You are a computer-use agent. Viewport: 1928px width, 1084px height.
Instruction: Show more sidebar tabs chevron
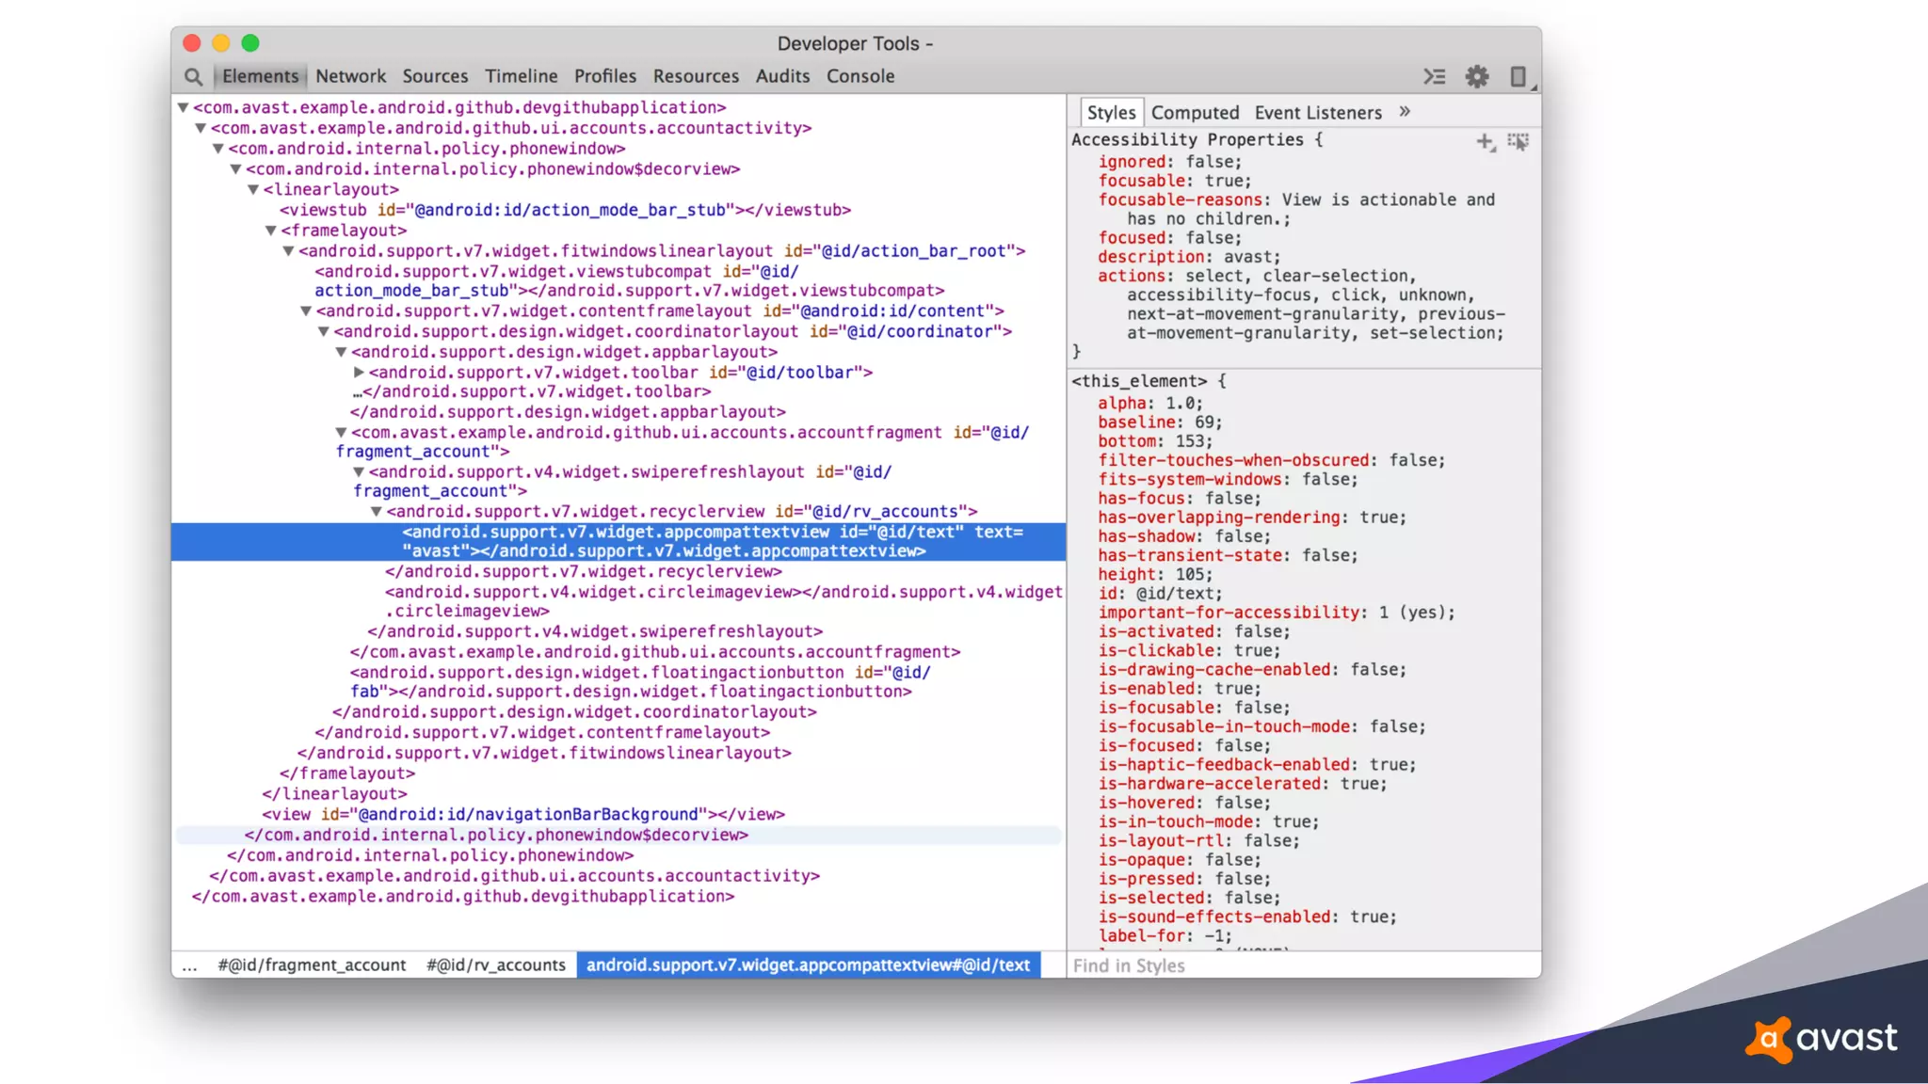click(1405, 112)
